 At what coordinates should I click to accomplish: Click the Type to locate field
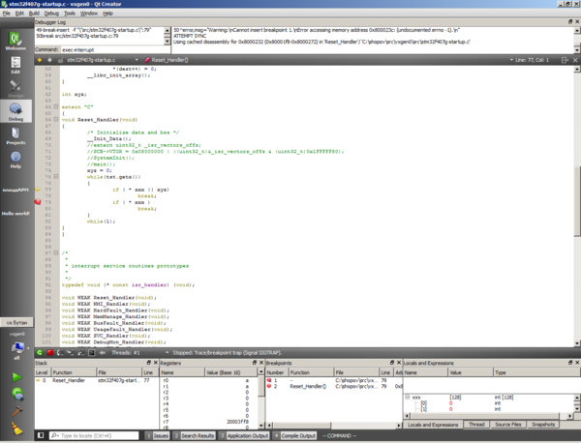(x=94, y=435)
